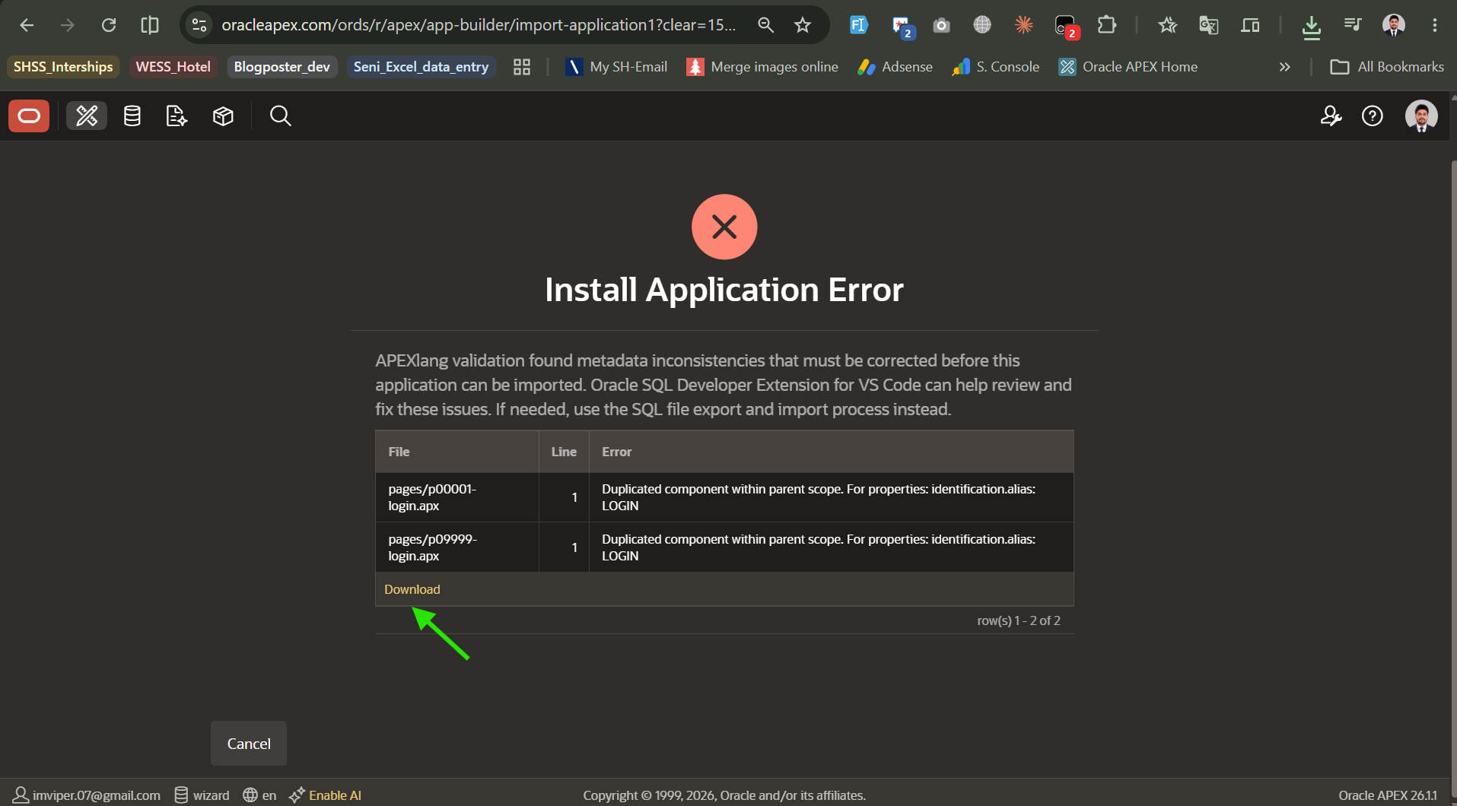
Task: Select the pages/p00001-login.apx file cell
Action: [x=457, y=497]
